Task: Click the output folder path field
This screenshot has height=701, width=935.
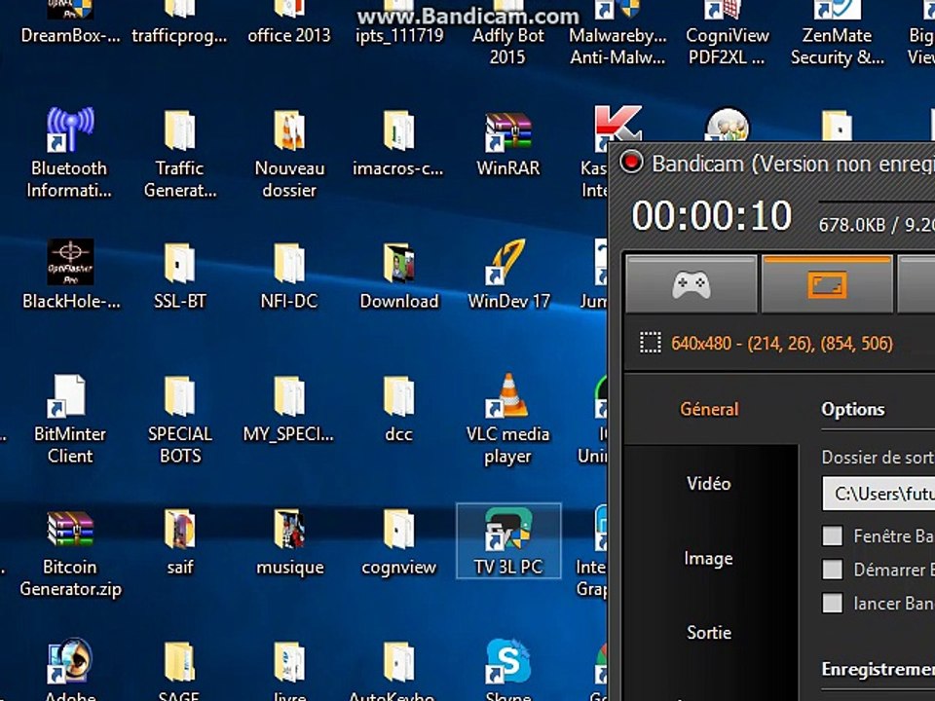Action: pos(879,494)
